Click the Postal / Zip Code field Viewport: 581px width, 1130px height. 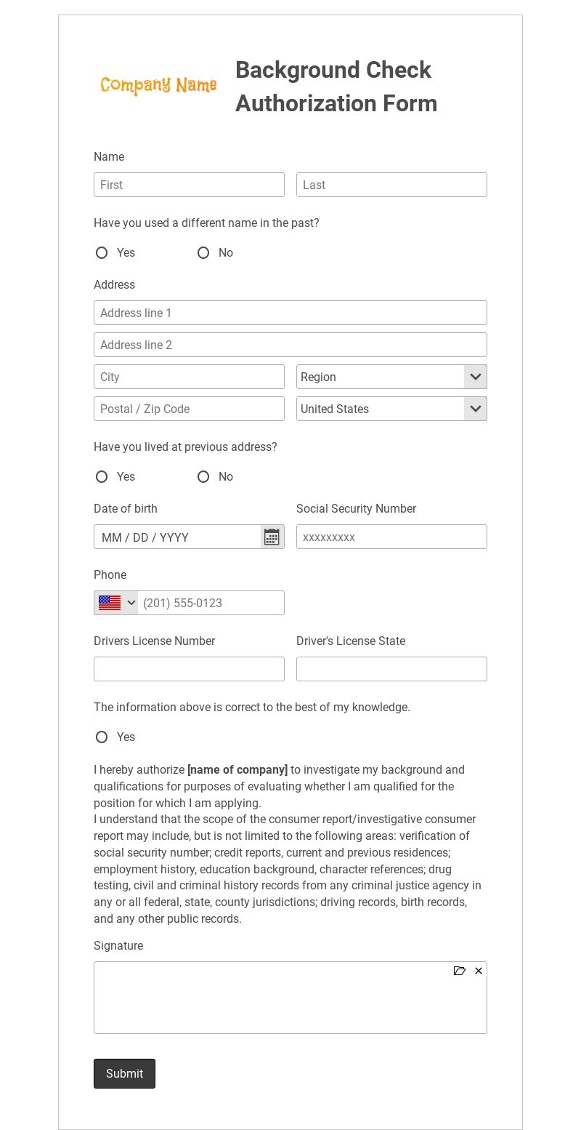click(x=189, y=409)
